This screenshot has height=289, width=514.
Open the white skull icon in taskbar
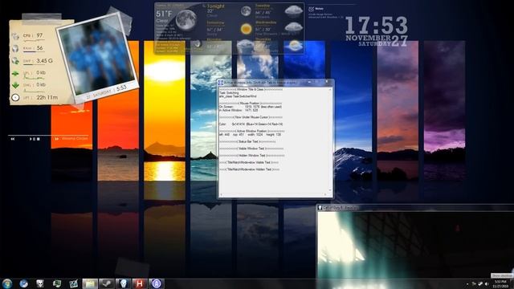click(40, 283)
